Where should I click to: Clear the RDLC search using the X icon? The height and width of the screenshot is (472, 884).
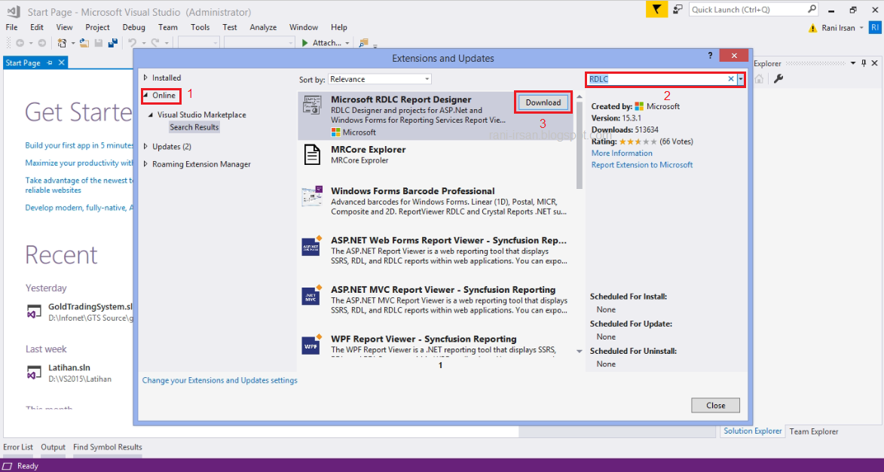[730, 78]
